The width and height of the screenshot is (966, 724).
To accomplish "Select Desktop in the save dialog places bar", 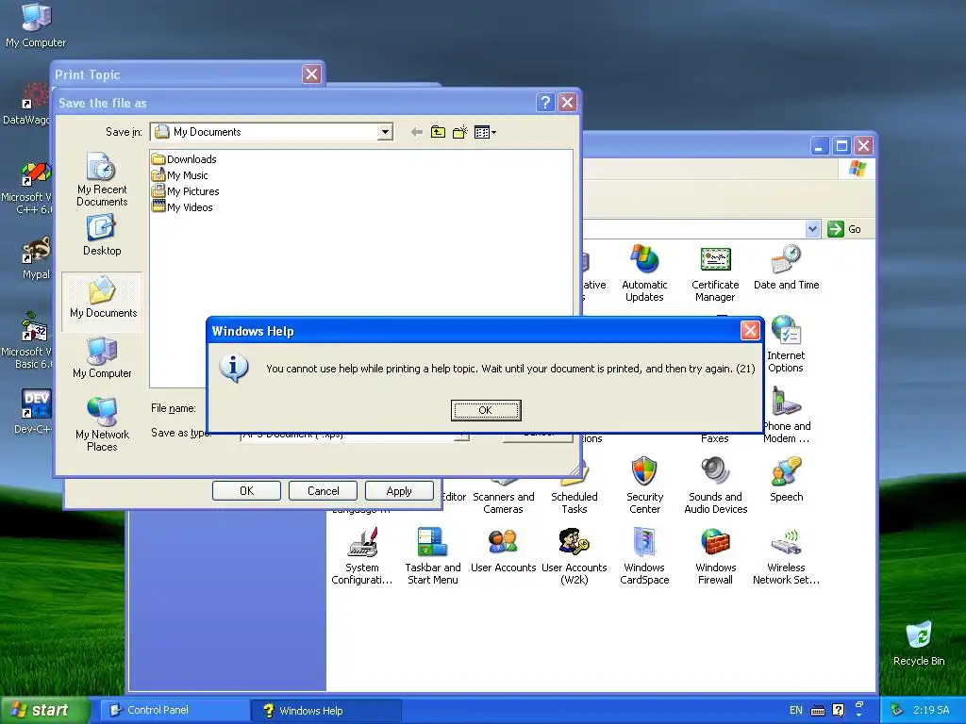I will tap(102, 235).
